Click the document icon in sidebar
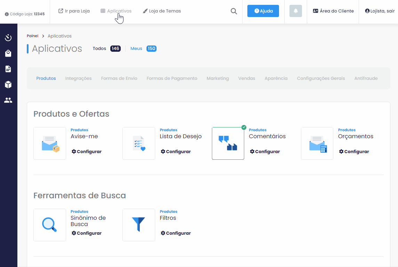The image size is (398, 267). pos(8,69)
